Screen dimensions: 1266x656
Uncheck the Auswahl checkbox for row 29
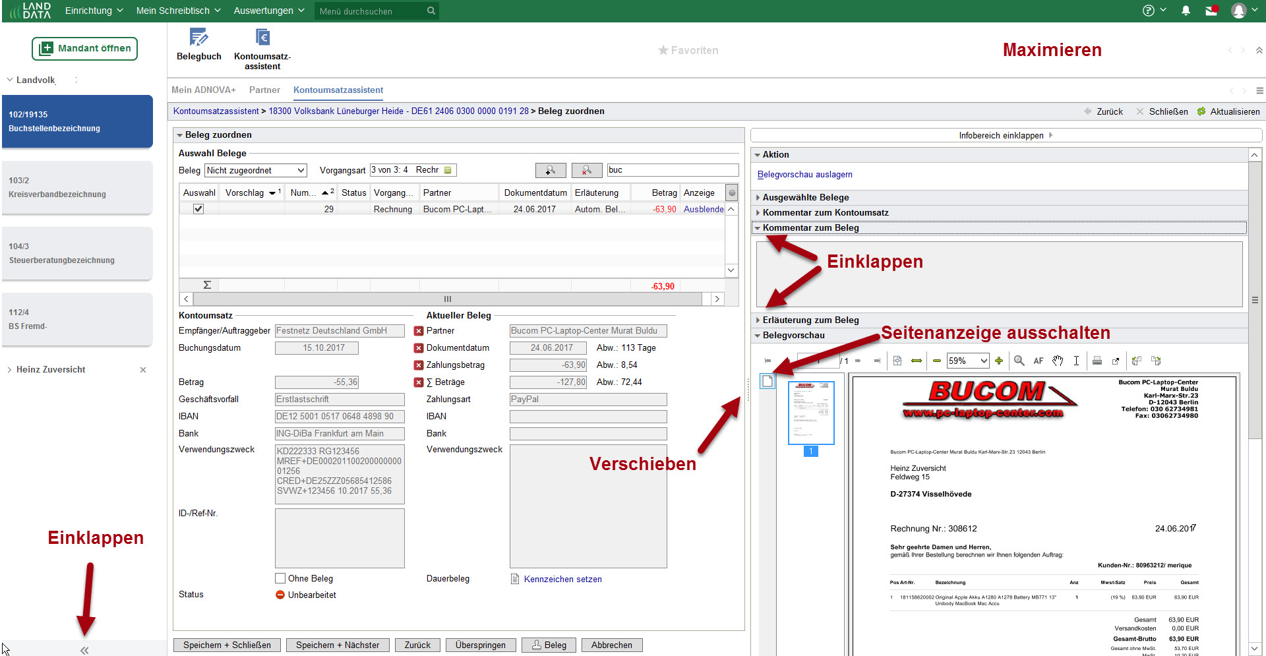(x=198, y=209)
